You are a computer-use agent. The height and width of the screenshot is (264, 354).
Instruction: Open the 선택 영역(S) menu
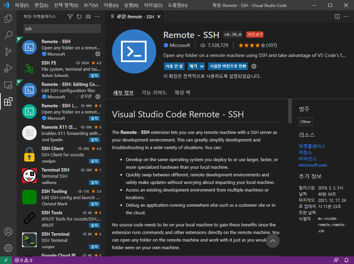(66, 5)
